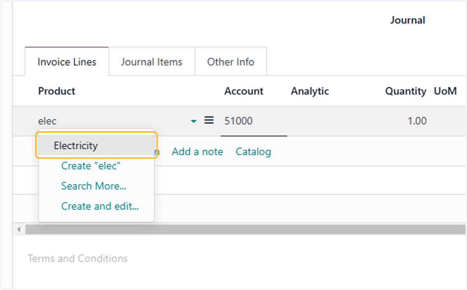
Task: Switch to the Invoice Lines tab
Action: point(67,62)
